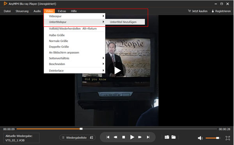Expand the Untertitelspur submenu
234x145 pixels.
pos(74,22)
